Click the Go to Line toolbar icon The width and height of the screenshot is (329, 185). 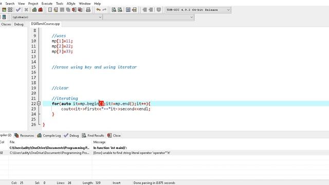134,10
